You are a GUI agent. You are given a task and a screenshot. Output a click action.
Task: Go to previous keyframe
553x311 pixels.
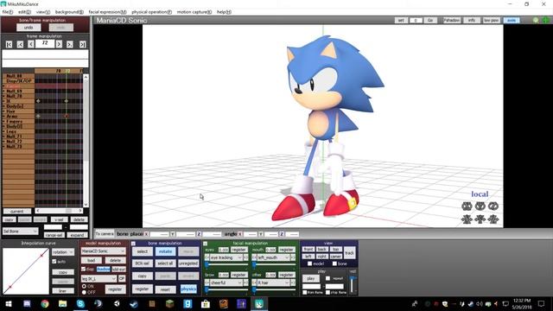[x=20, y=44]
